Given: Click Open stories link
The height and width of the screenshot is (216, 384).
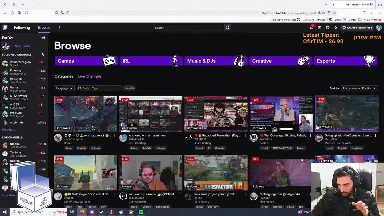Looking at the screenshot, I should (x=22, y=46).
